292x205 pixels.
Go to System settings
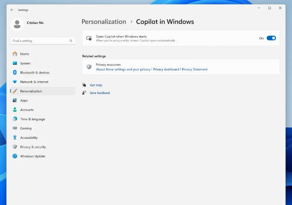point(43,63)
